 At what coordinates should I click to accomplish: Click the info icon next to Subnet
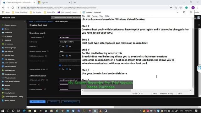pos(36,42)
